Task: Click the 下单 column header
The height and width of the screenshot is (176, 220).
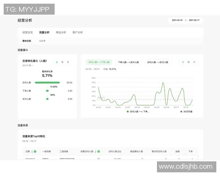Action: tap(190, 151)
